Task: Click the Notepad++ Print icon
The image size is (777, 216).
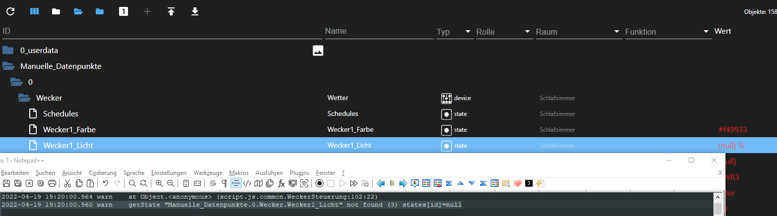Action: pos(52,183)
